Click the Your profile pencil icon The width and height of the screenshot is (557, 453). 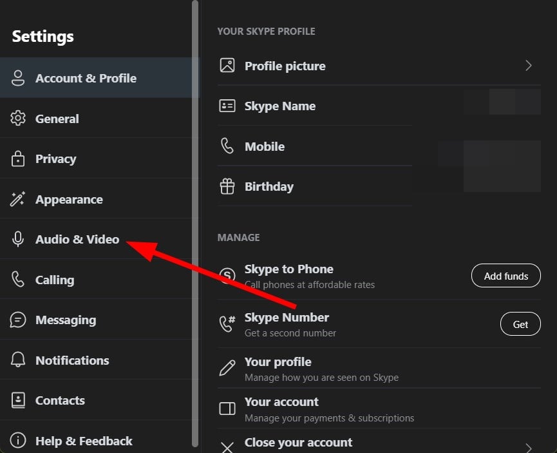(227, 368)
